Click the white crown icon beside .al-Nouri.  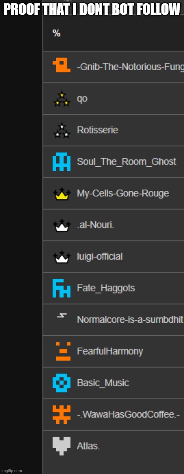(61, 225)
